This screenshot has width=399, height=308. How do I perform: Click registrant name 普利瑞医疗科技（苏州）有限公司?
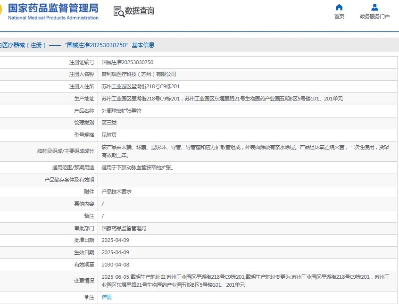[139, 75]
